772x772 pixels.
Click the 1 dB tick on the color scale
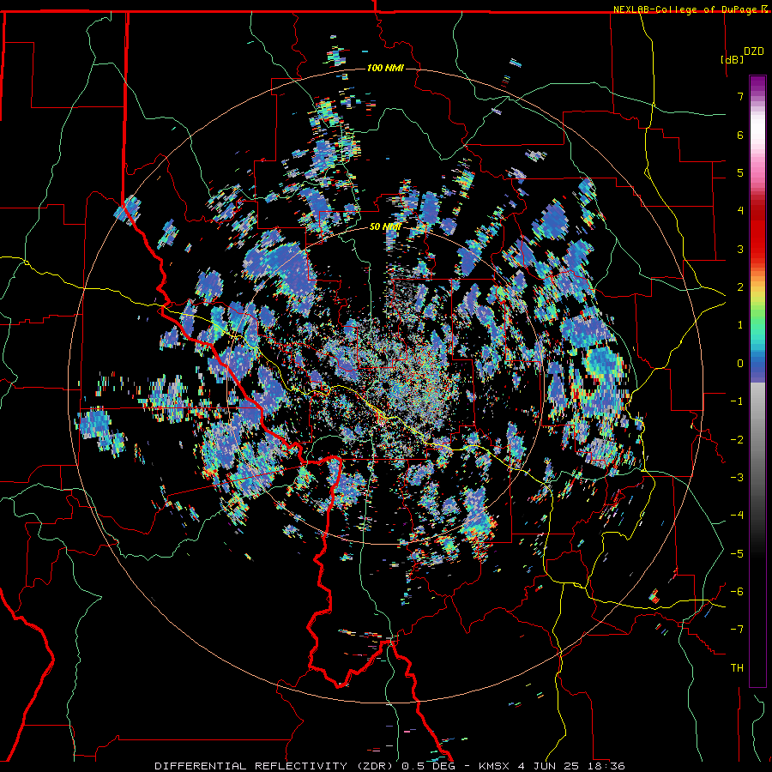pyautogui.click(x=740, y=325)
